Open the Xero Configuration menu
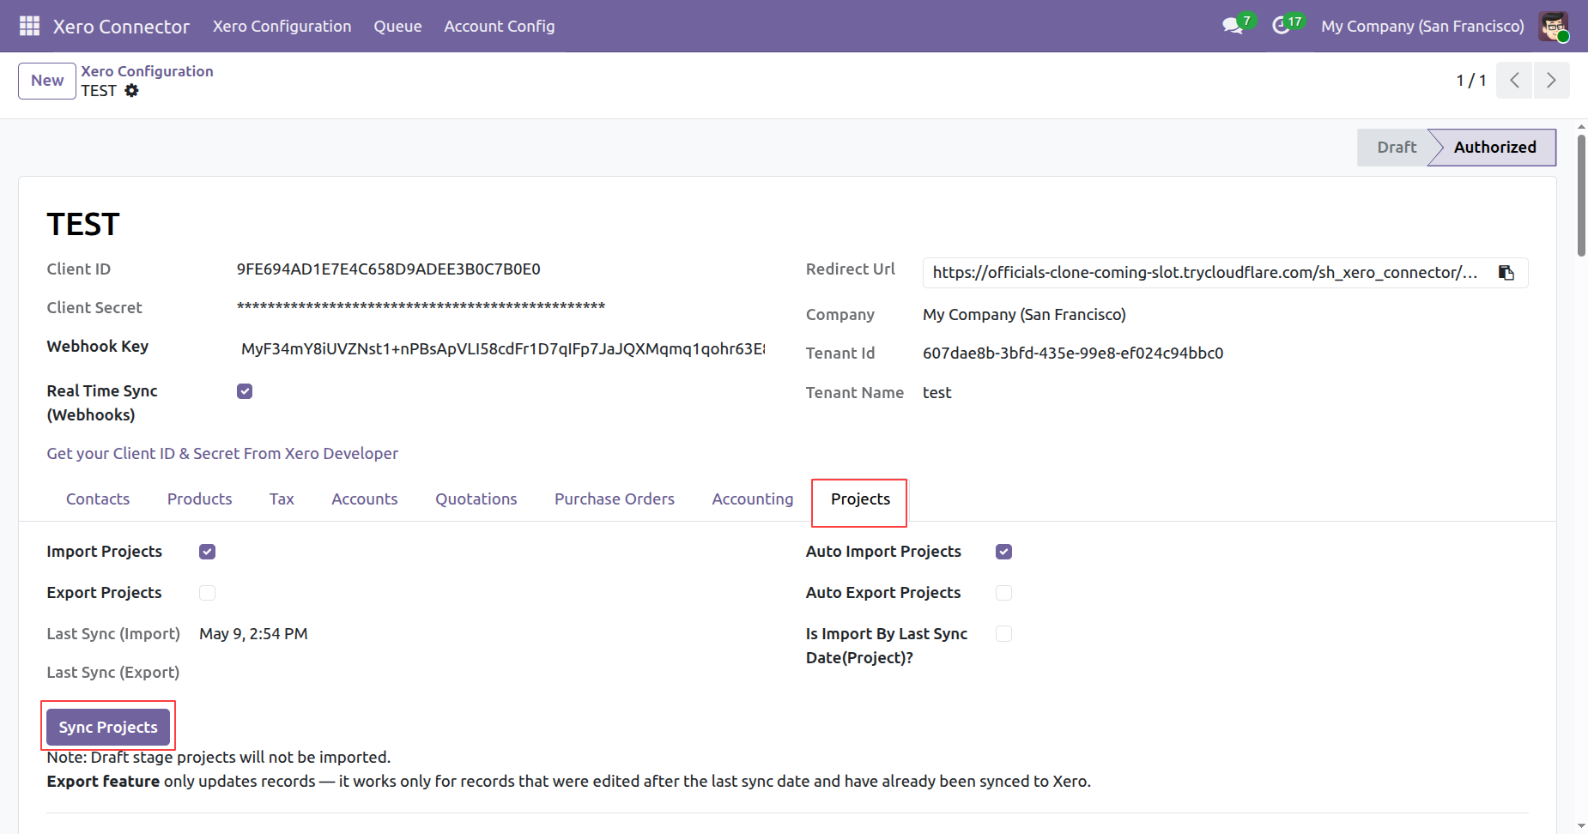 pyautogui.click(x=282, y=26)
